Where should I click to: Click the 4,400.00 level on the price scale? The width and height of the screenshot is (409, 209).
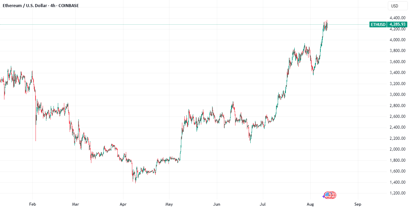click(397, 18)
